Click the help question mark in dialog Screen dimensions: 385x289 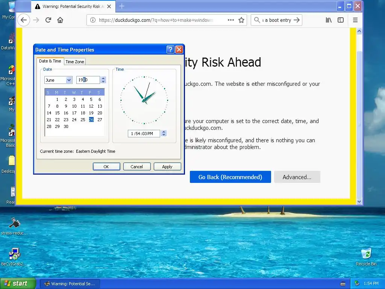pos(170,50)
